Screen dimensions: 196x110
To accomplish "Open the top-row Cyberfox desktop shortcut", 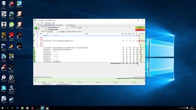I will [x=12, y=4].
